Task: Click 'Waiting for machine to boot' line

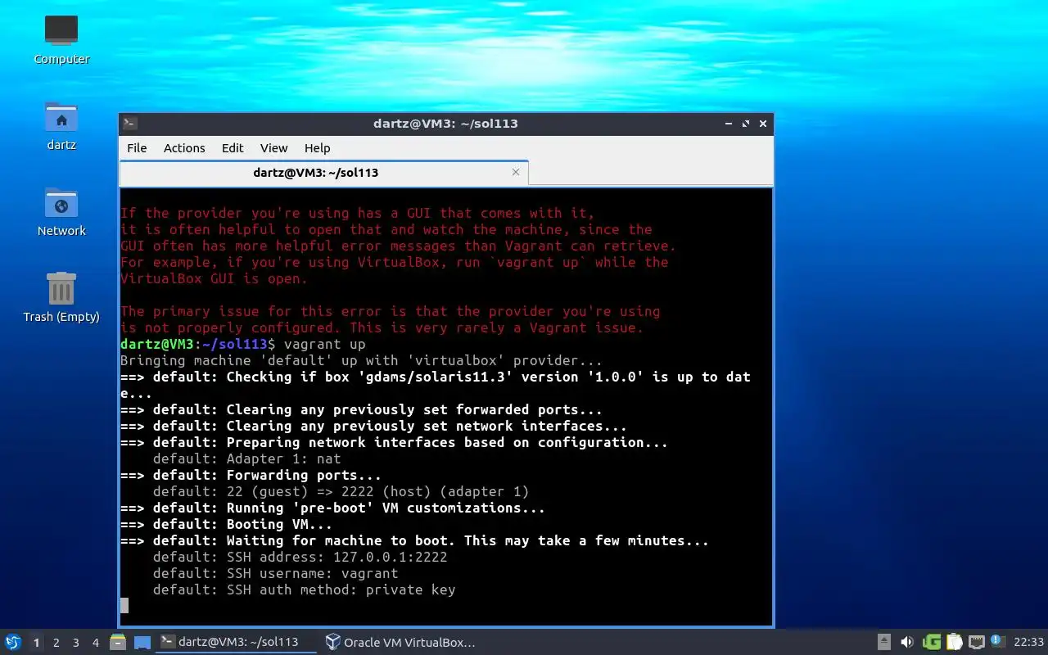Action: (414, 540)
